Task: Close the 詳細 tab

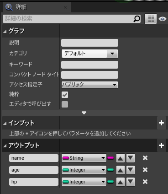Action: point(65,7)
